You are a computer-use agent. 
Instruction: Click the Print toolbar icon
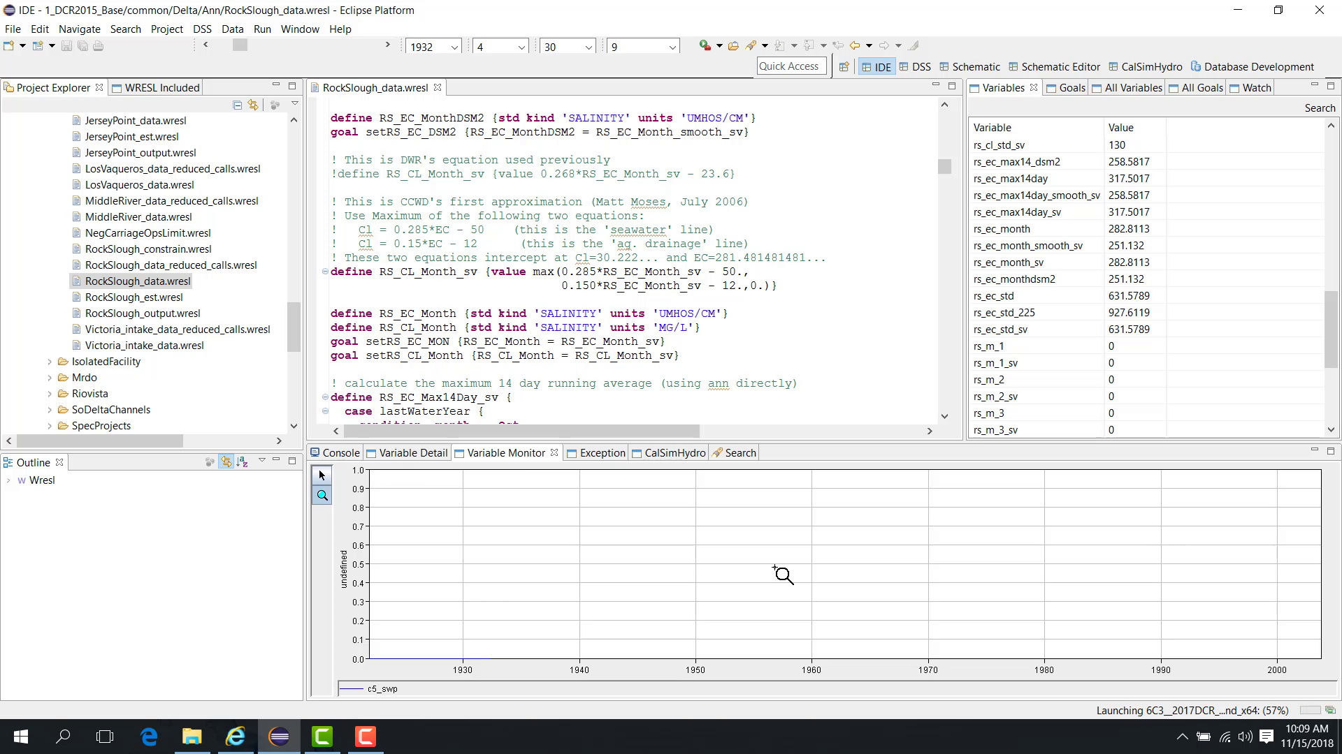(98, 46)
